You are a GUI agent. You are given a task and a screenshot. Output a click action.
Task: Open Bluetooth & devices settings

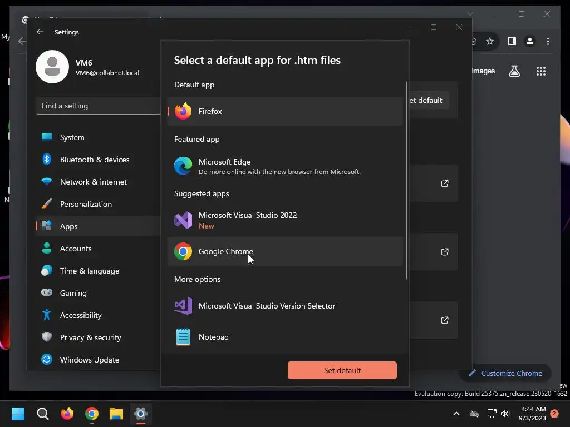point(98,160)
